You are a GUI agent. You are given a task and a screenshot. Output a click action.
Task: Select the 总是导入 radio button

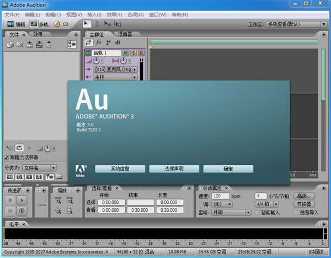(296, 213)
